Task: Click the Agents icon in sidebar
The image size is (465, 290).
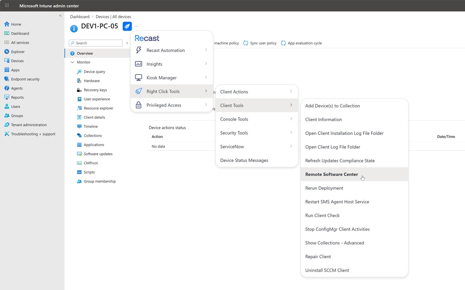Action: point(7,88)
